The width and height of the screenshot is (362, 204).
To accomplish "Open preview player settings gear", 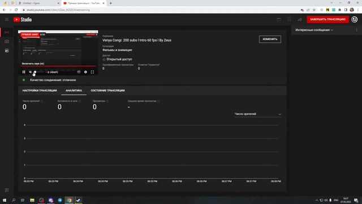I will (85, 72).
